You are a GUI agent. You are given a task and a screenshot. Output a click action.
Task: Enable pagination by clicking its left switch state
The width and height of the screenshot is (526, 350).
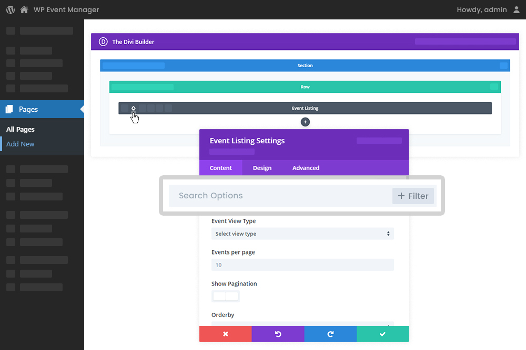click(x=218, y=296)
